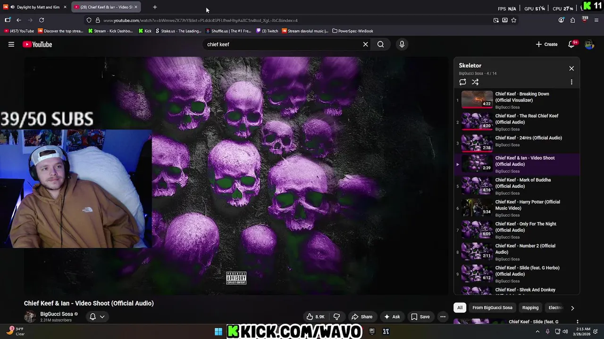Expand the notification bell dropdown for BigGucci Sosa

point(97,317)
